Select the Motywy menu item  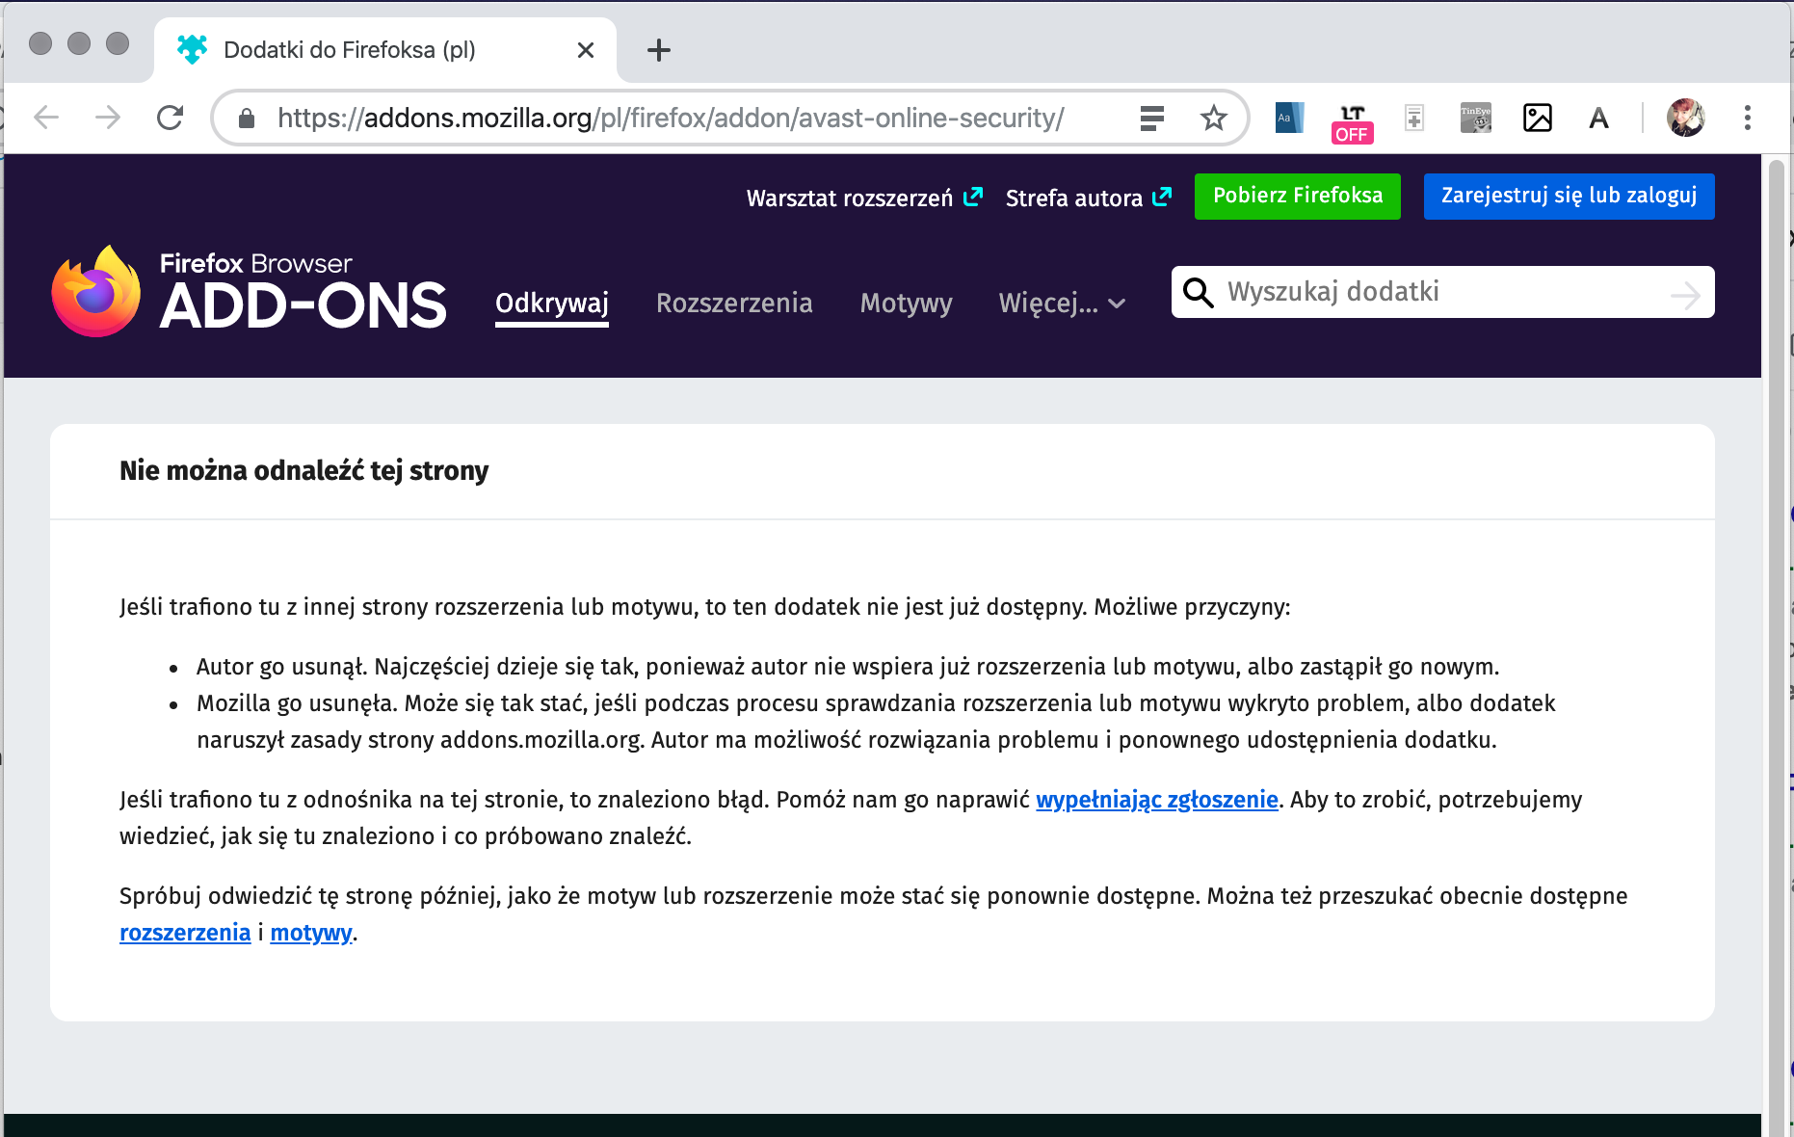tap(905, 304)
